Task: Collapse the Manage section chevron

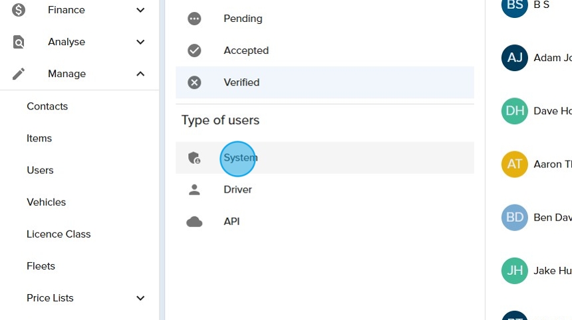Action: click(140, 74)
